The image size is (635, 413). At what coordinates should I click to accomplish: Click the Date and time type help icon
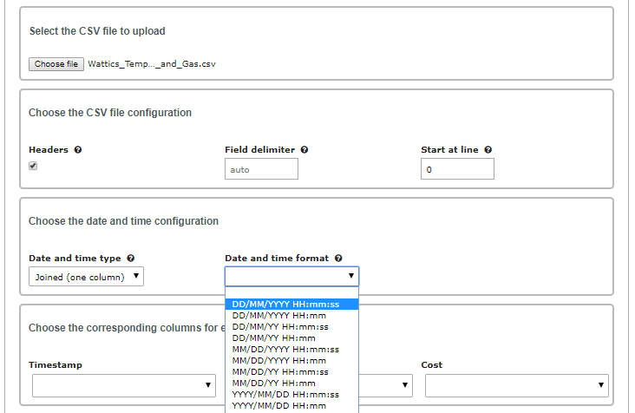tap(130, 259)
